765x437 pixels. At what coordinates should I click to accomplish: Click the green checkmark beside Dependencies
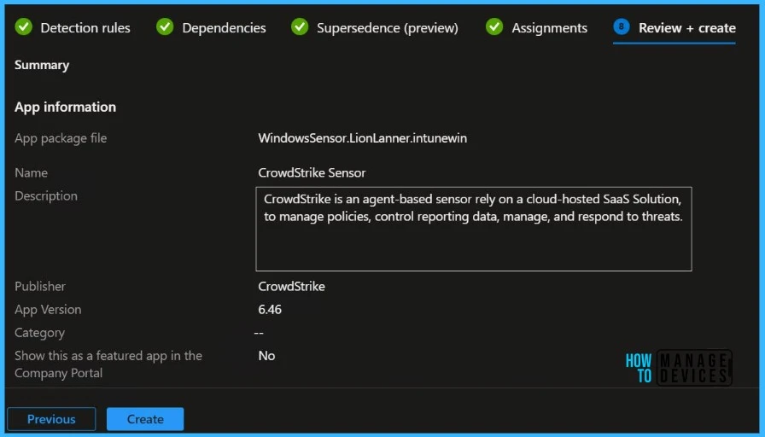(x=165, y=27)
